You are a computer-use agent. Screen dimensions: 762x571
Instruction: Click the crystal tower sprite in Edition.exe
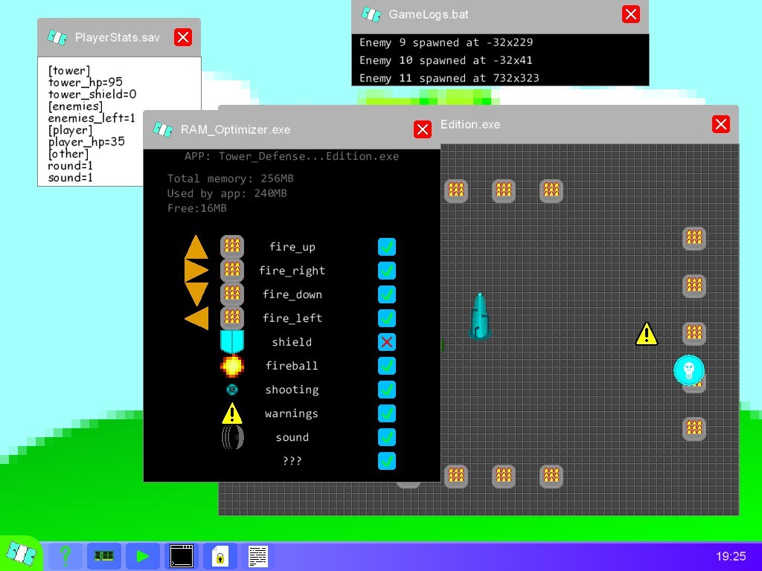coord(480,315)
